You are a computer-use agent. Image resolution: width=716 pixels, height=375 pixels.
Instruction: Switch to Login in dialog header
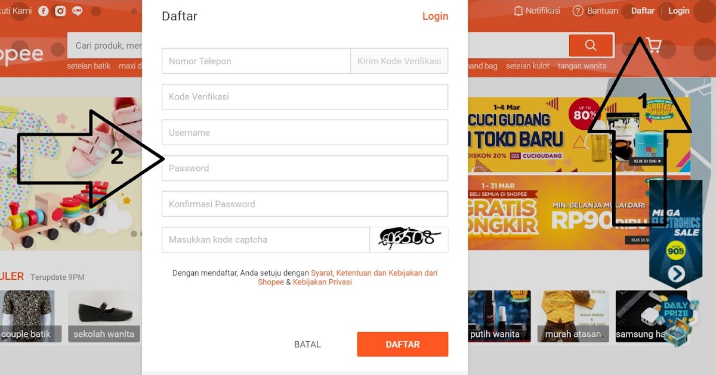435,16
